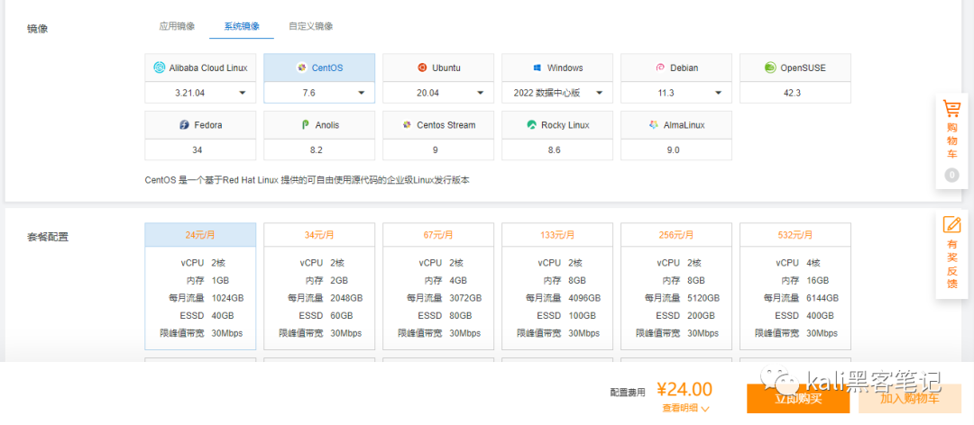
Task: Click 60GB ESSD value in 34元 plan
Action: [x=342, y=315]
